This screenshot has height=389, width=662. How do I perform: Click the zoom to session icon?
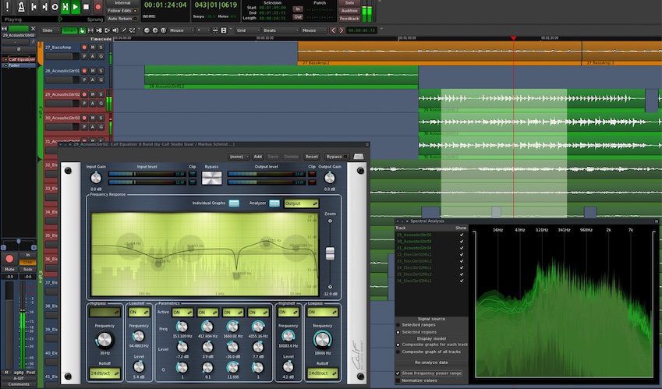point(164,30)
